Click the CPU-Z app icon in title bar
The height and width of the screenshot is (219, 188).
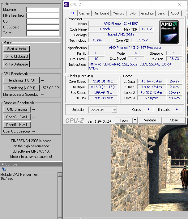pyautogui.click(x=66, y=5)
